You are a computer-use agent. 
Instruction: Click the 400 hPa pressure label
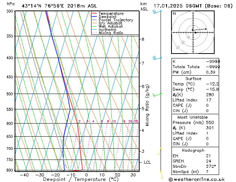pyautogui.click(x=11, y=58)
